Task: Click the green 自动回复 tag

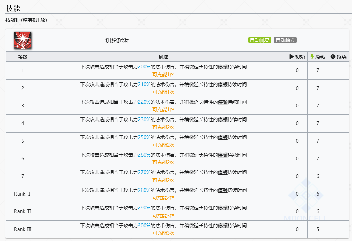Action: click(260, 40)
